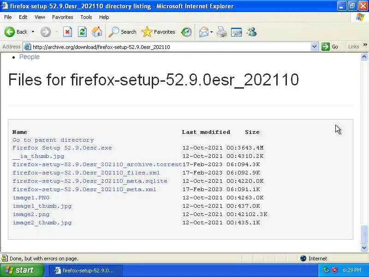369x277 pixels.
Task: Open the Edit menu
Action: (23, 17)
